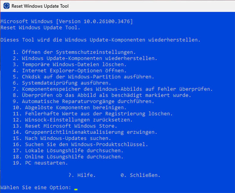This screenshot has height=193, width=235.
Task: Click option 13 Reset Microsoft Windows Store
Action: click(x=65, y=126)
